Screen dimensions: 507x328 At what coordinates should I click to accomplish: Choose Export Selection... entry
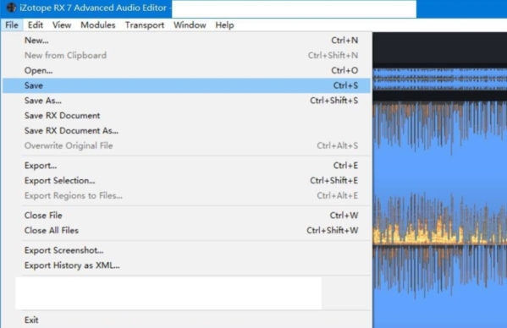[186, 180]
